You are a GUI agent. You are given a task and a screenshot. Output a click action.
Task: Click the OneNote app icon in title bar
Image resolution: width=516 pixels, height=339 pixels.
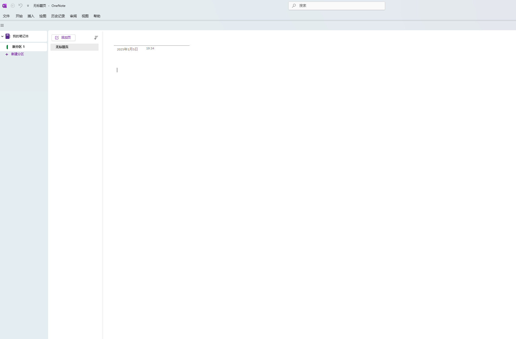tap(4, 6)
